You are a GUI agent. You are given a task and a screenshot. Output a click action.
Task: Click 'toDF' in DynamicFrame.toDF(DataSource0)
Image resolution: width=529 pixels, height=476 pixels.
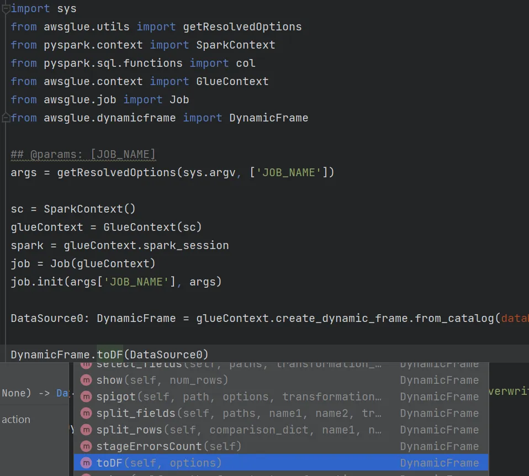coord(110,355)
